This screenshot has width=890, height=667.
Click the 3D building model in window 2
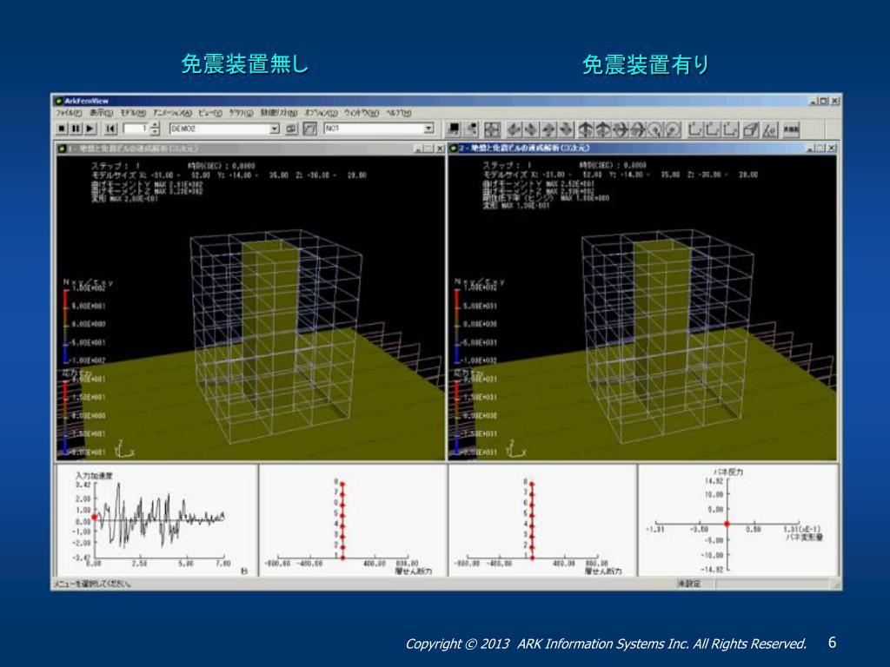(667, 336)
